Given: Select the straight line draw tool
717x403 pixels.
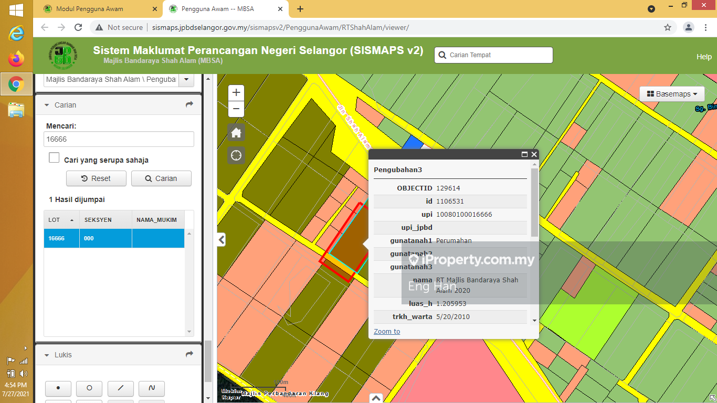Looking at the screenshot, I should tap(120, 388).
